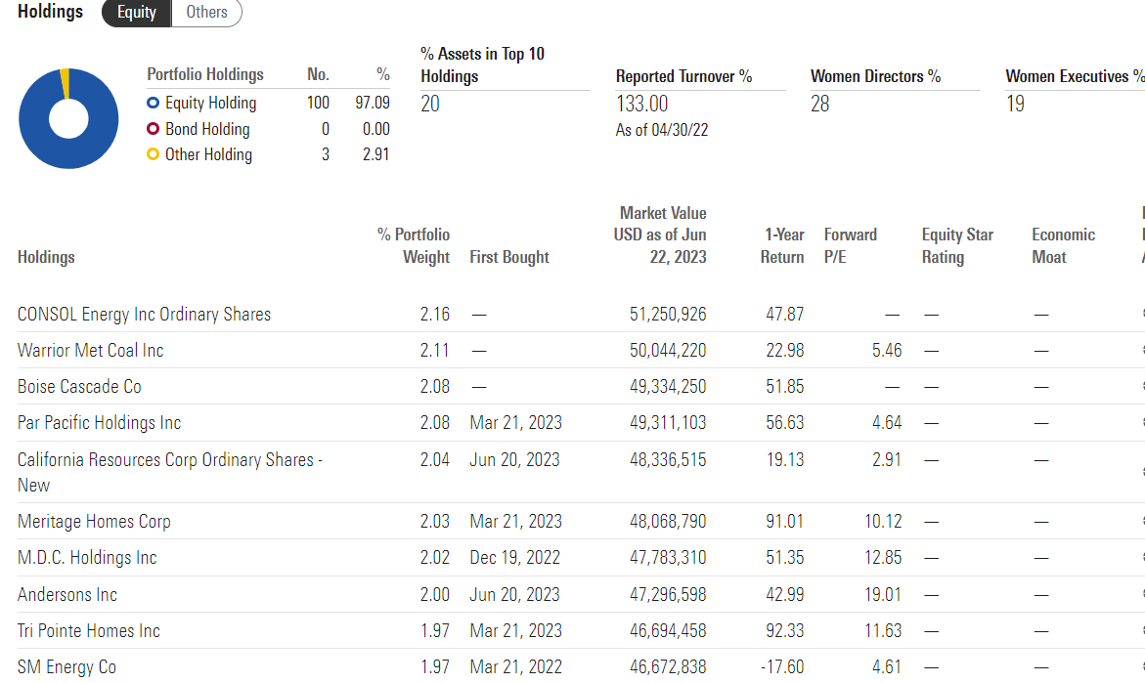The height and width of the screenshot is (683, 1145).
Task: Sort by the Holdings column header
Action: (46, 257)
